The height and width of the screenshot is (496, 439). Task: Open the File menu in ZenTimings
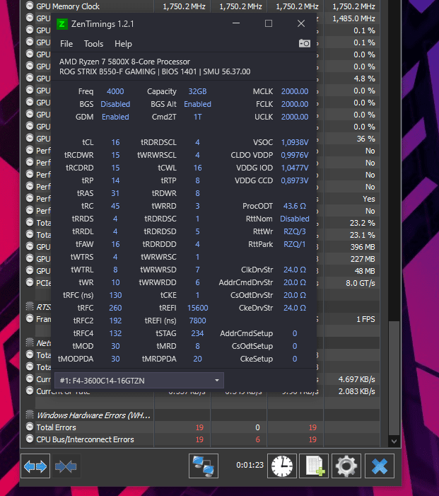click(66, 44)
